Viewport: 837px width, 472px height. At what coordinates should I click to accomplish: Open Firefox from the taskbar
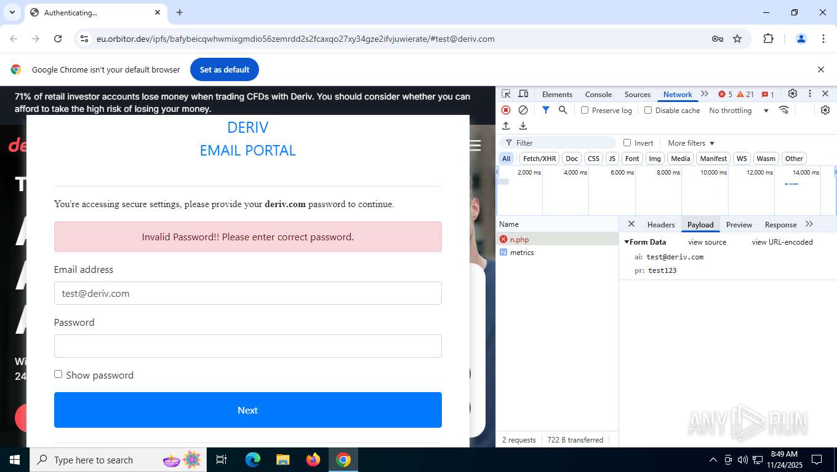313,460
